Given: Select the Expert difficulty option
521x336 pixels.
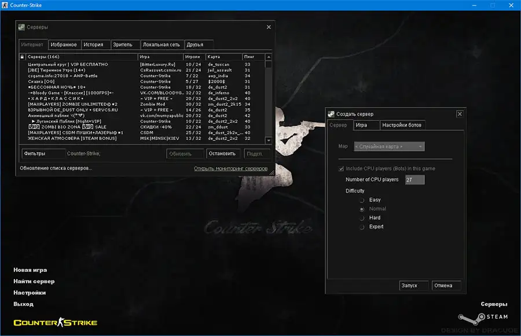Looking at the screenshot, I should [362, 227].
